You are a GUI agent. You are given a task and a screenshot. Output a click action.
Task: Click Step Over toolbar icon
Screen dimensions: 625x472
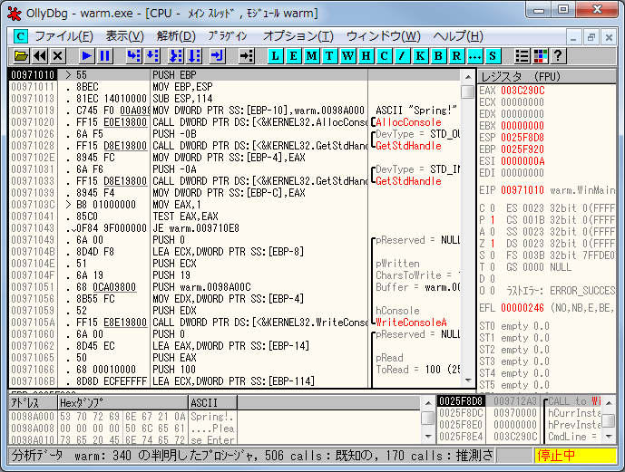click(x=151, y=56)
